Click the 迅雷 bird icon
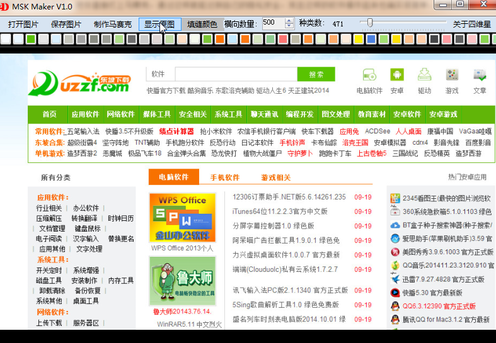The image size is (496, 343). point(395,279)
